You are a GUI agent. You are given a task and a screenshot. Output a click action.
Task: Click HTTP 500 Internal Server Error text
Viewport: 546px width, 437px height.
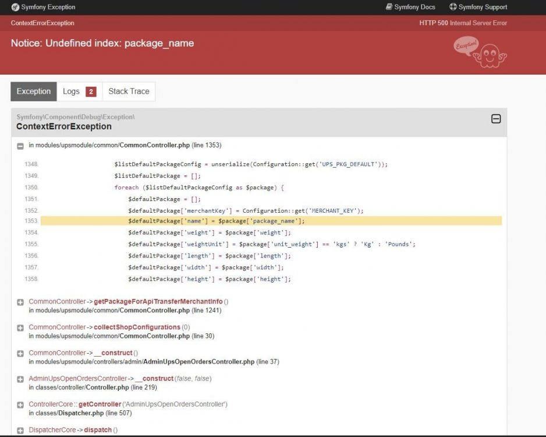click(463, 23)
